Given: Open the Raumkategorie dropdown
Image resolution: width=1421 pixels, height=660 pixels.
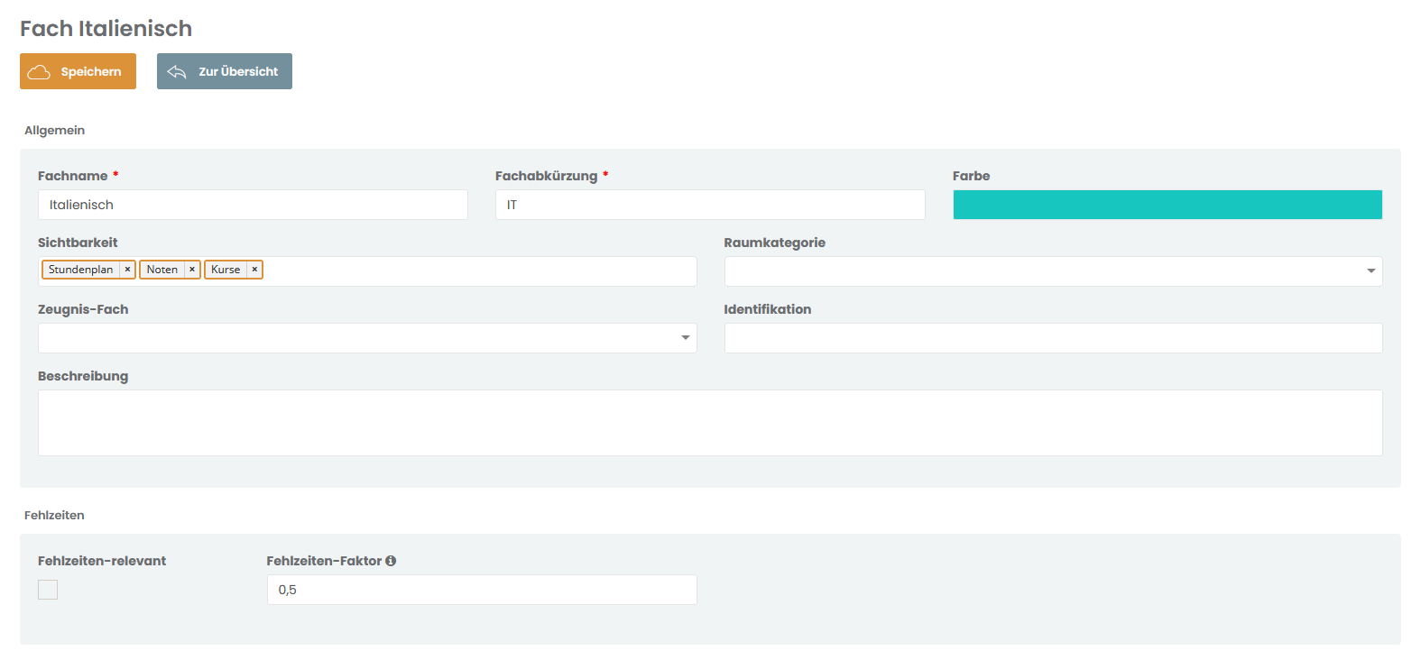Looking at the screenshot, I should (1053, 271).
